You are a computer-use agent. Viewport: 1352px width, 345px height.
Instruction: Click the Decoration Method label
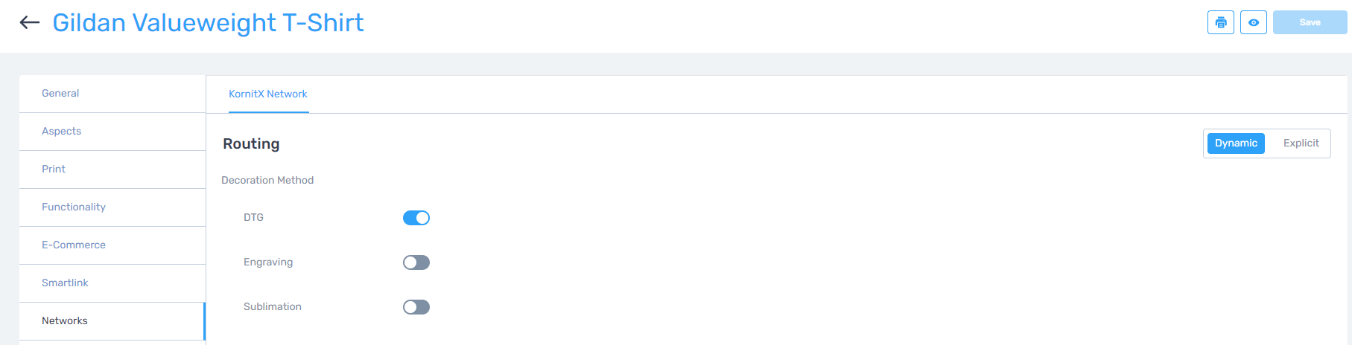coord(267,180)
